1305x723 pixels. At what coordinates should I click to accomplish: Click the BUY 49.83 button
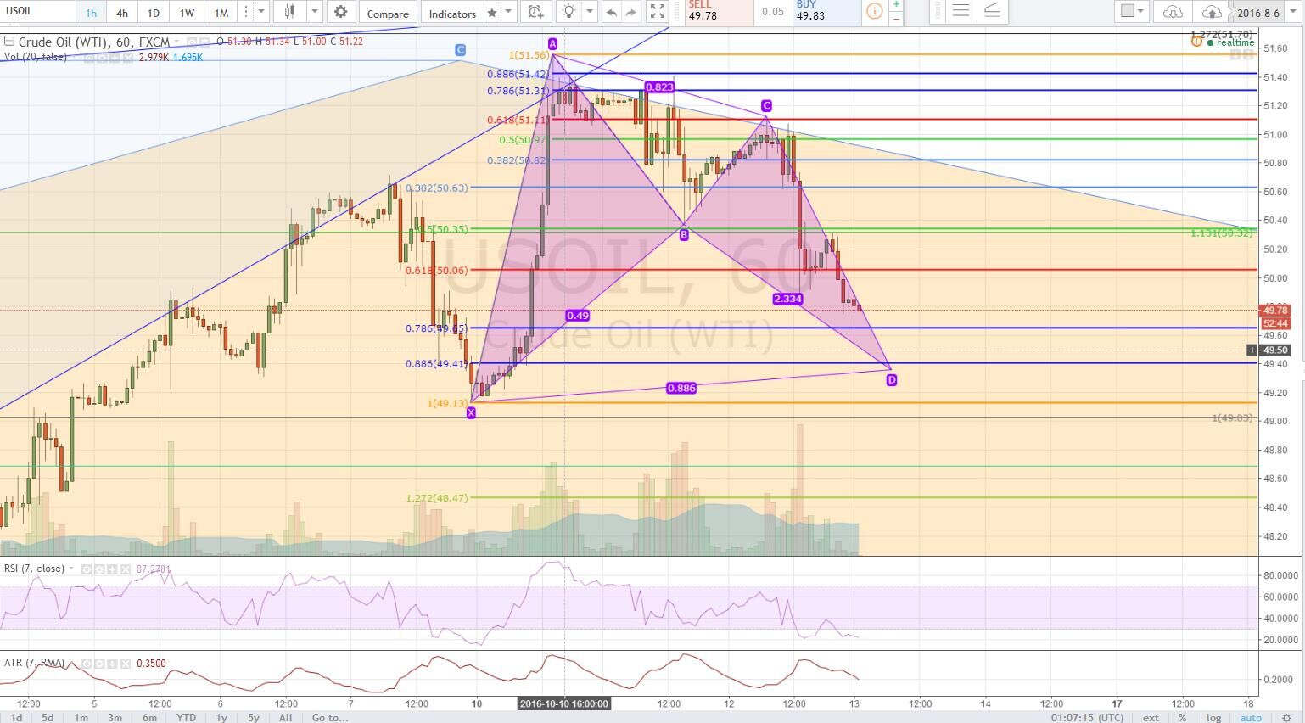(826, 11)
